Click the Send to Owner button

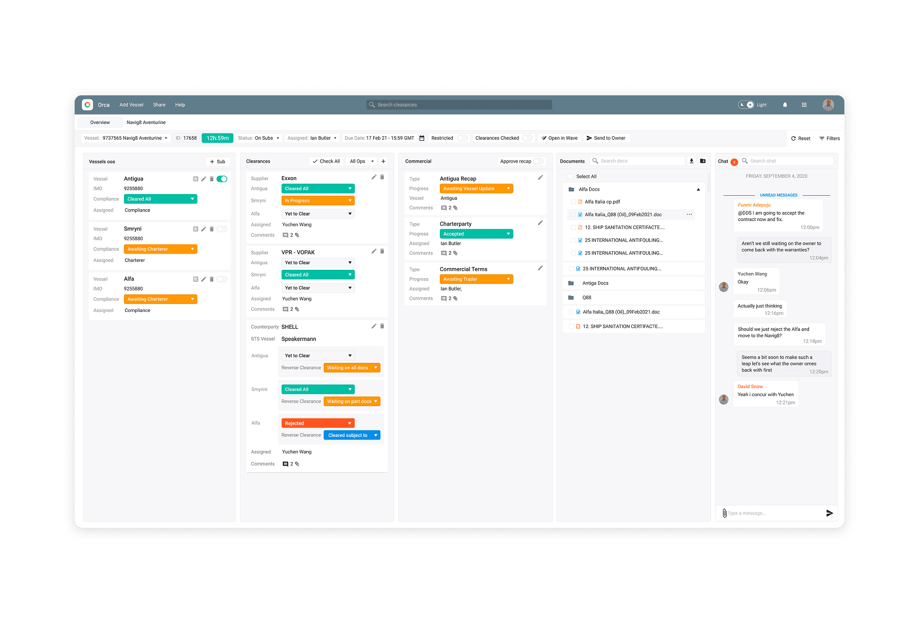point(606,138)
